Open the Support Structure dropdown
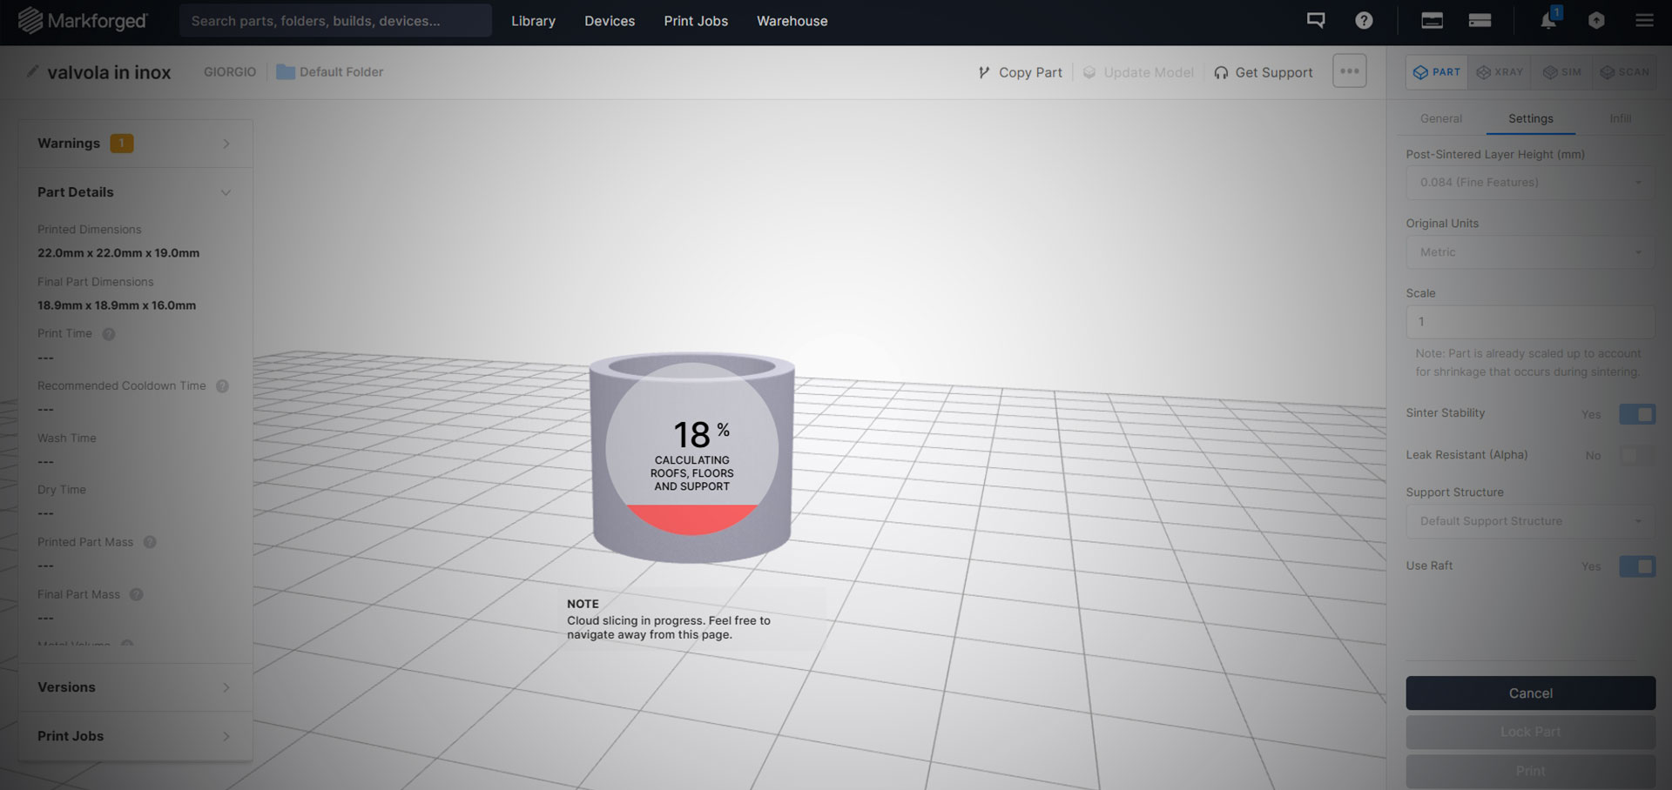 click(1530, 521)
